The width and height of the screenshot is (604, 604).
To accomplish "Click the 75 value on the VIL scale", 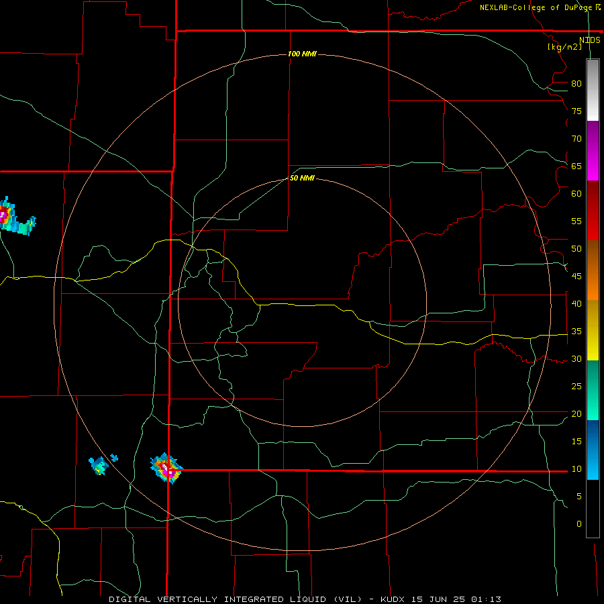I will [x=576, y=111].
